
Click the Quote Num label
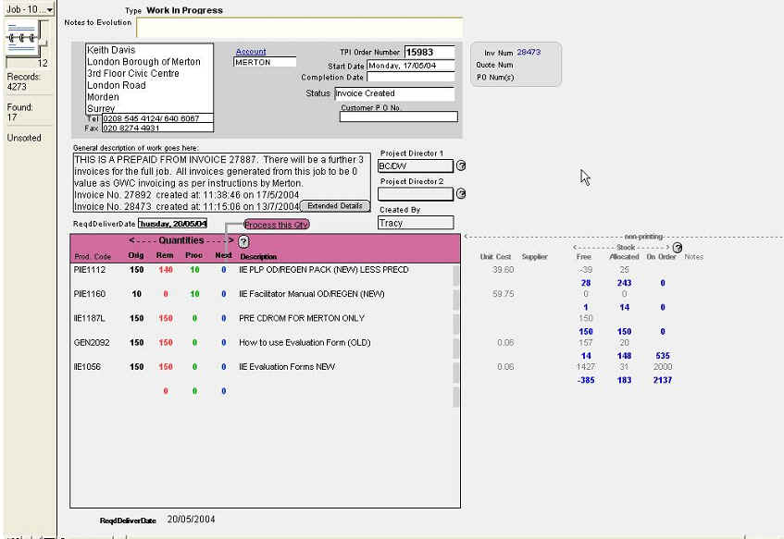[494, 65]
